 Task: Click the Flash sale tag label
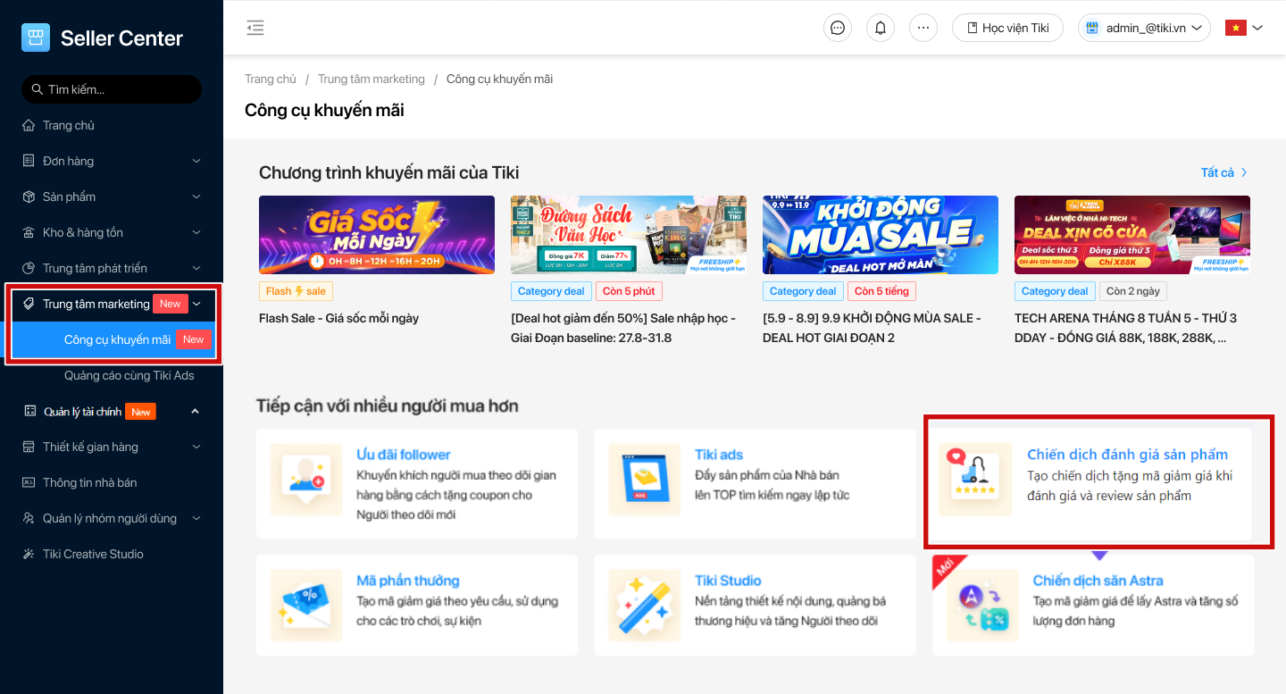[x=296, y=291]
